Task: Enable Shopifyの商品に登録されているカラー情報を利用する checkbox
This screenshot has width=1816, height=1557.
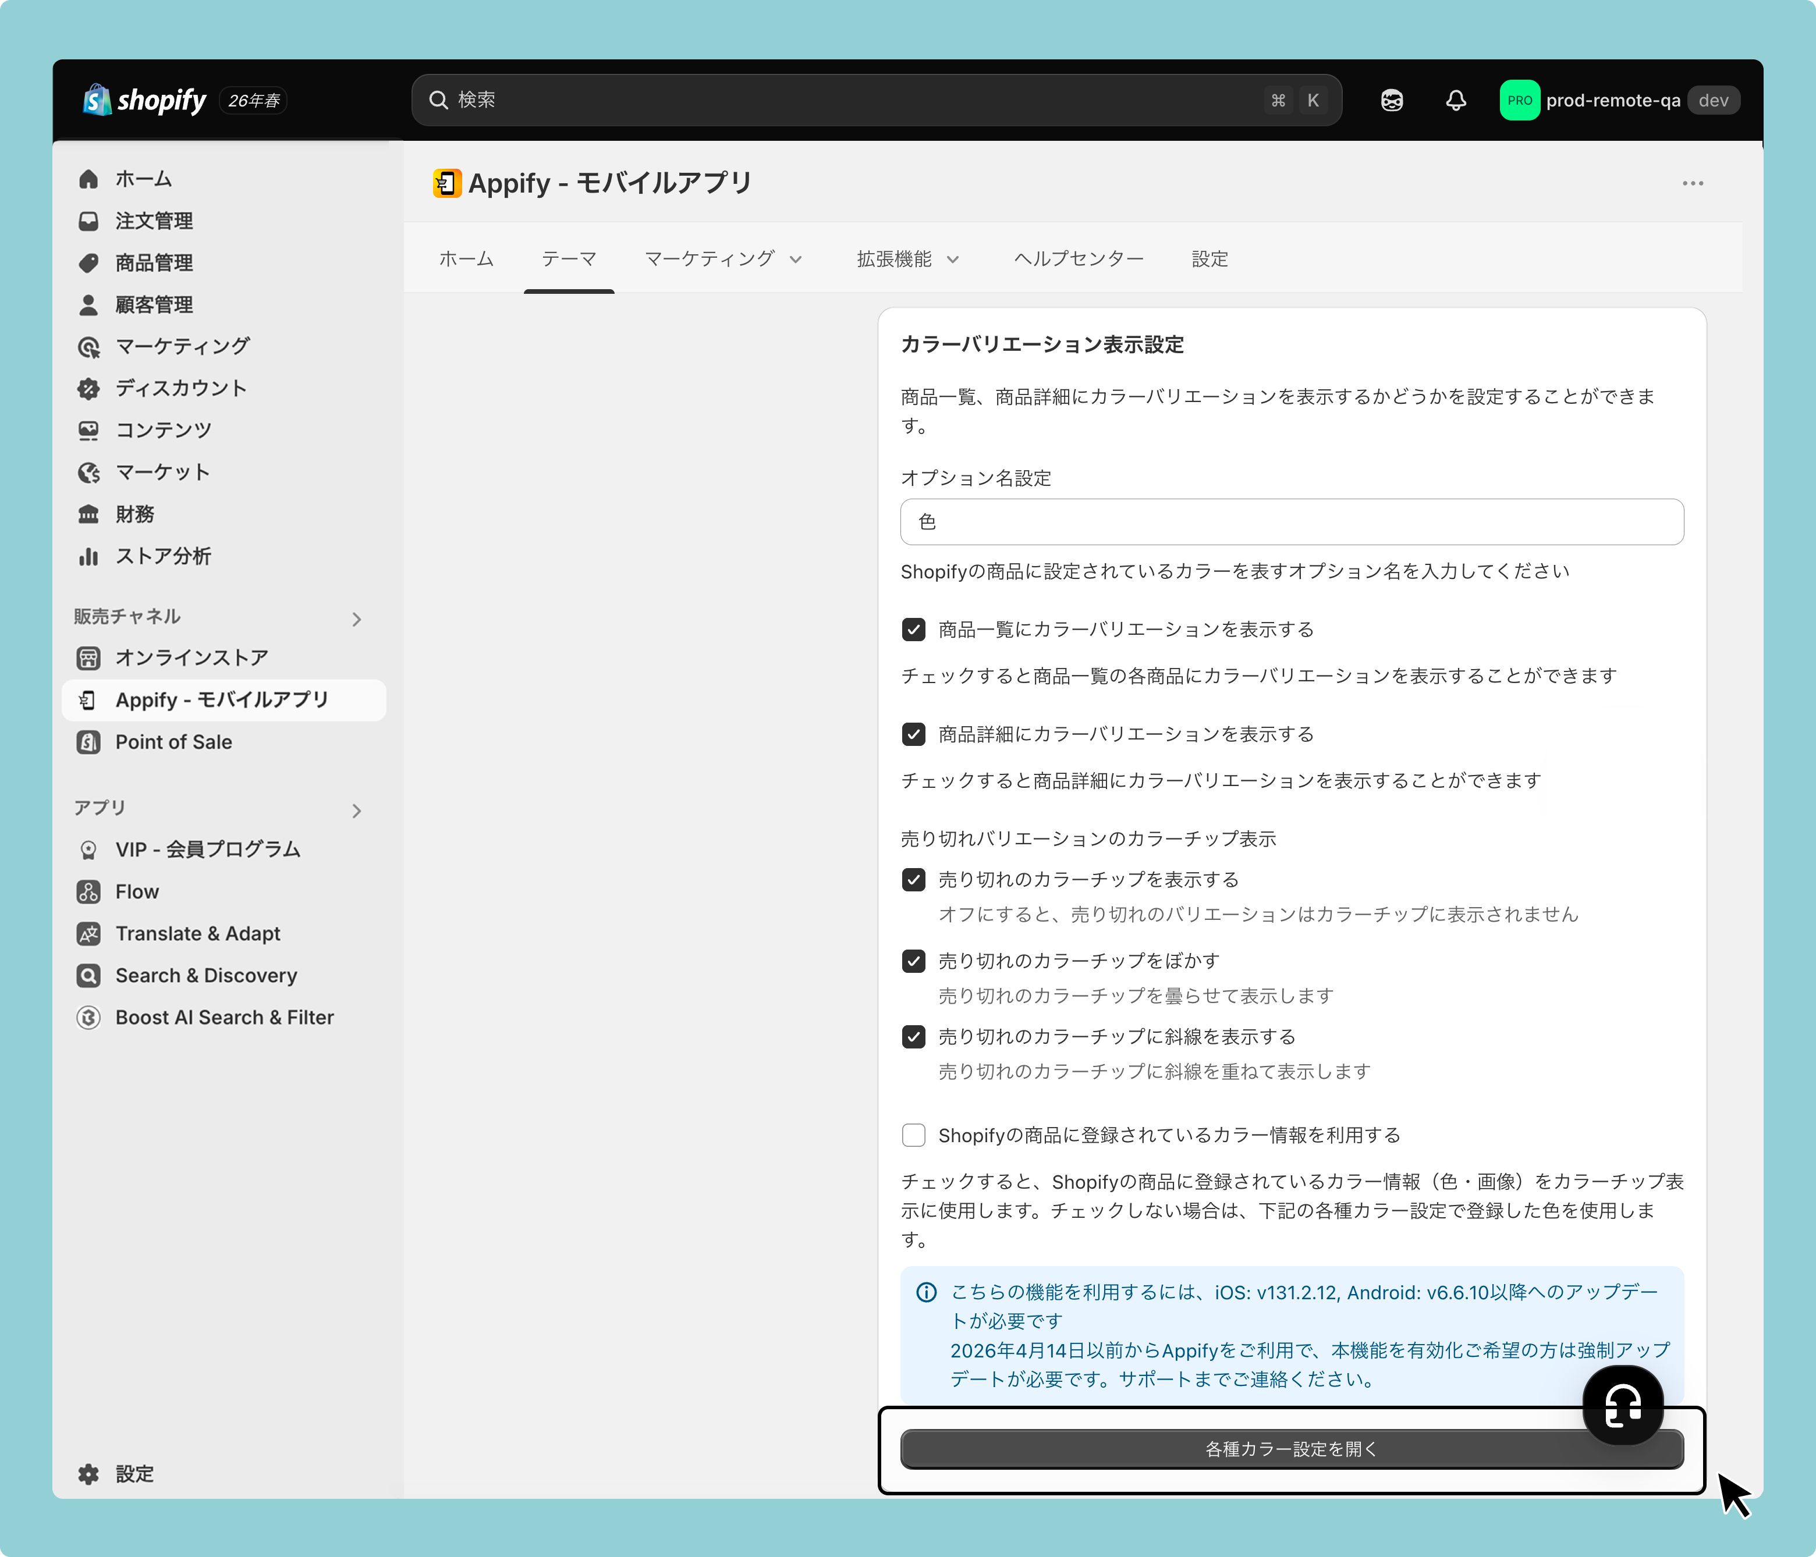Action: pos(913,1136)
